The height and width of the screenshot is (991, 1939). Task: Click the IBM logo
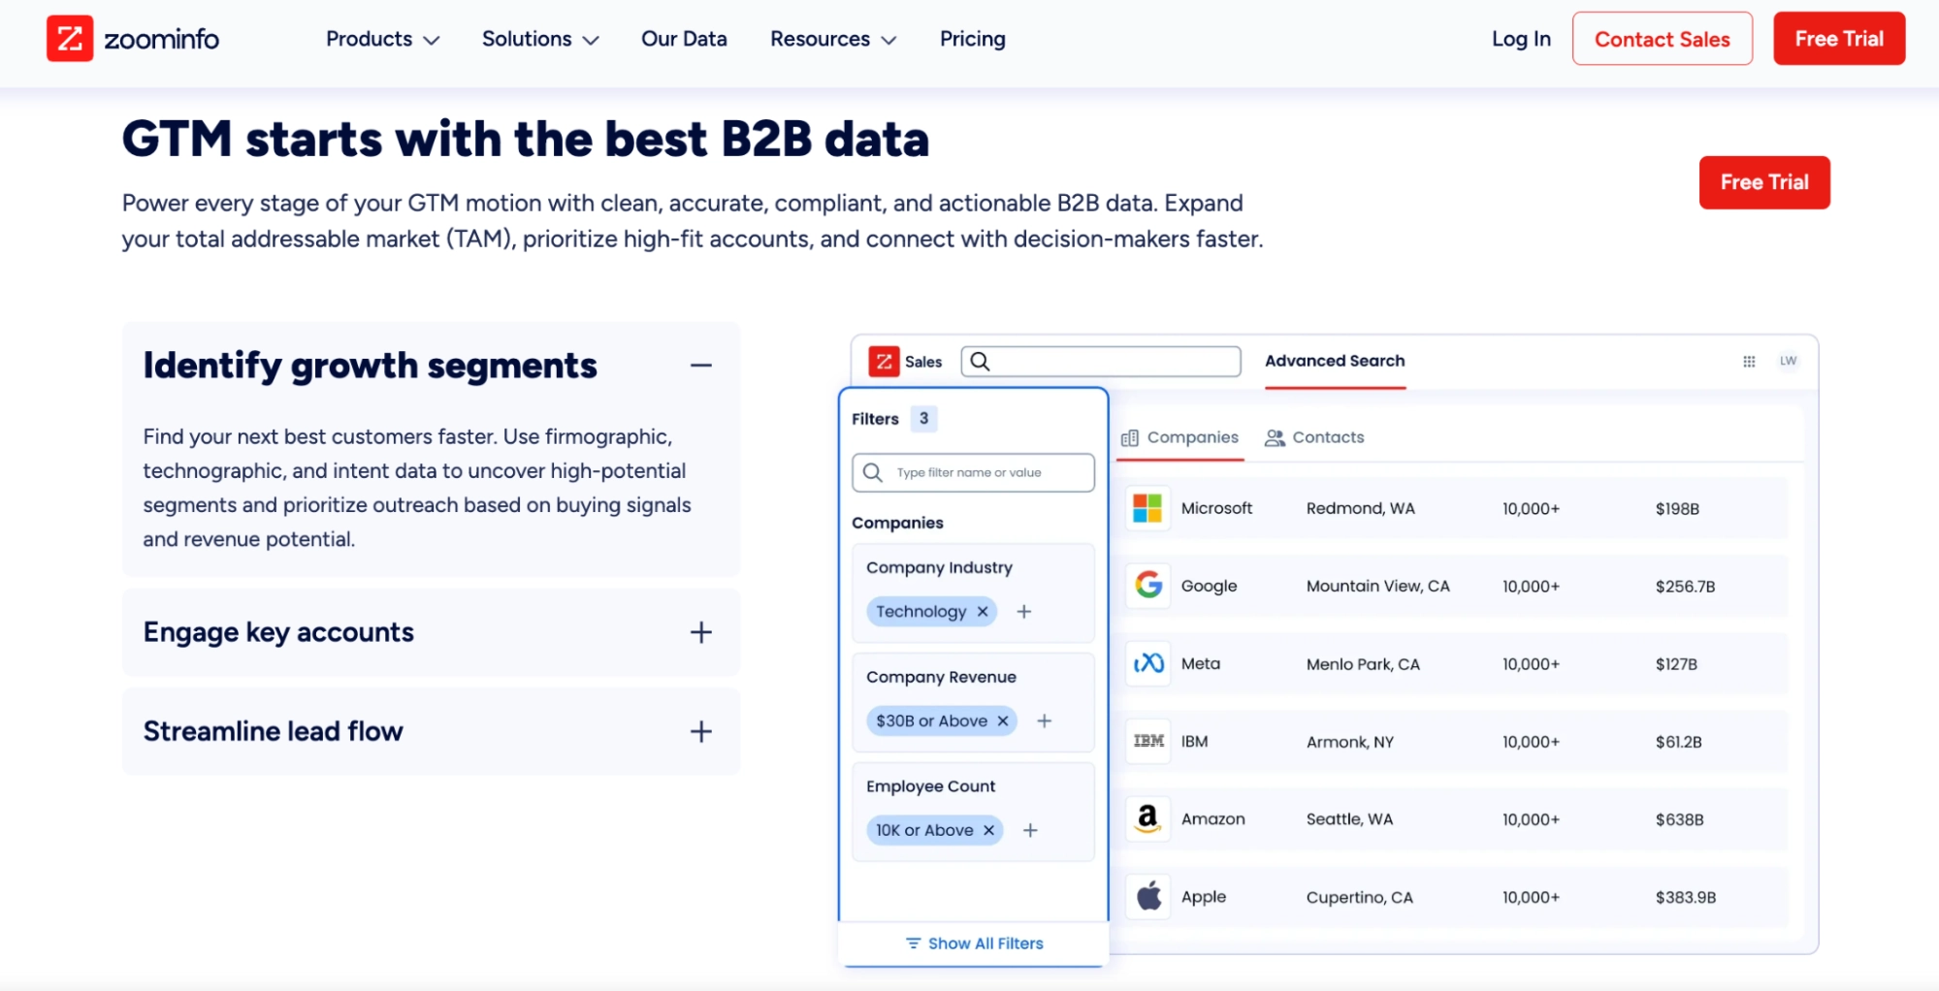click(x=1148, y=741)
